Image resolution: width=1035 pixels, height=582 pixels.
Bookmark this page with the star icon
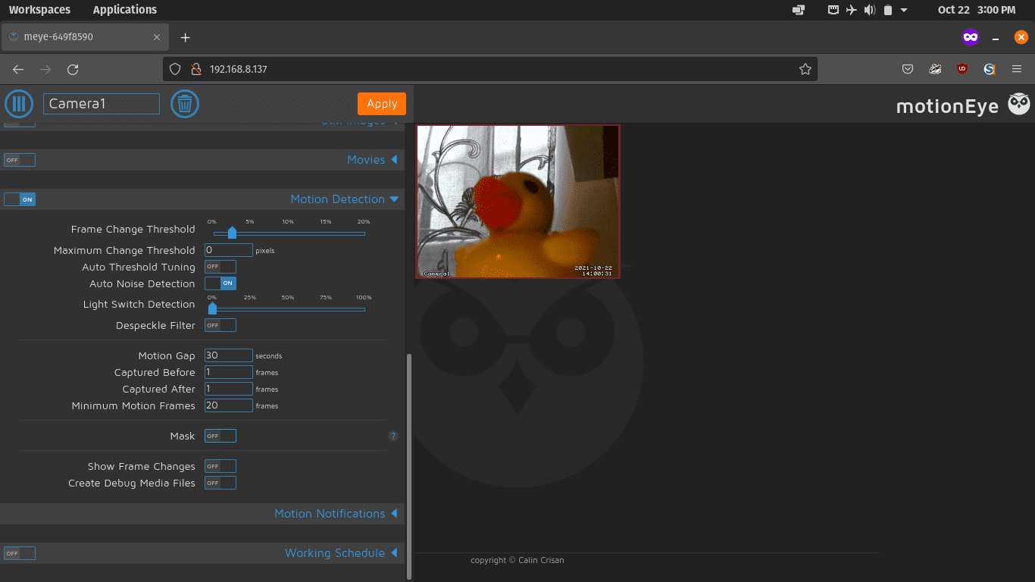coord(805,69)
